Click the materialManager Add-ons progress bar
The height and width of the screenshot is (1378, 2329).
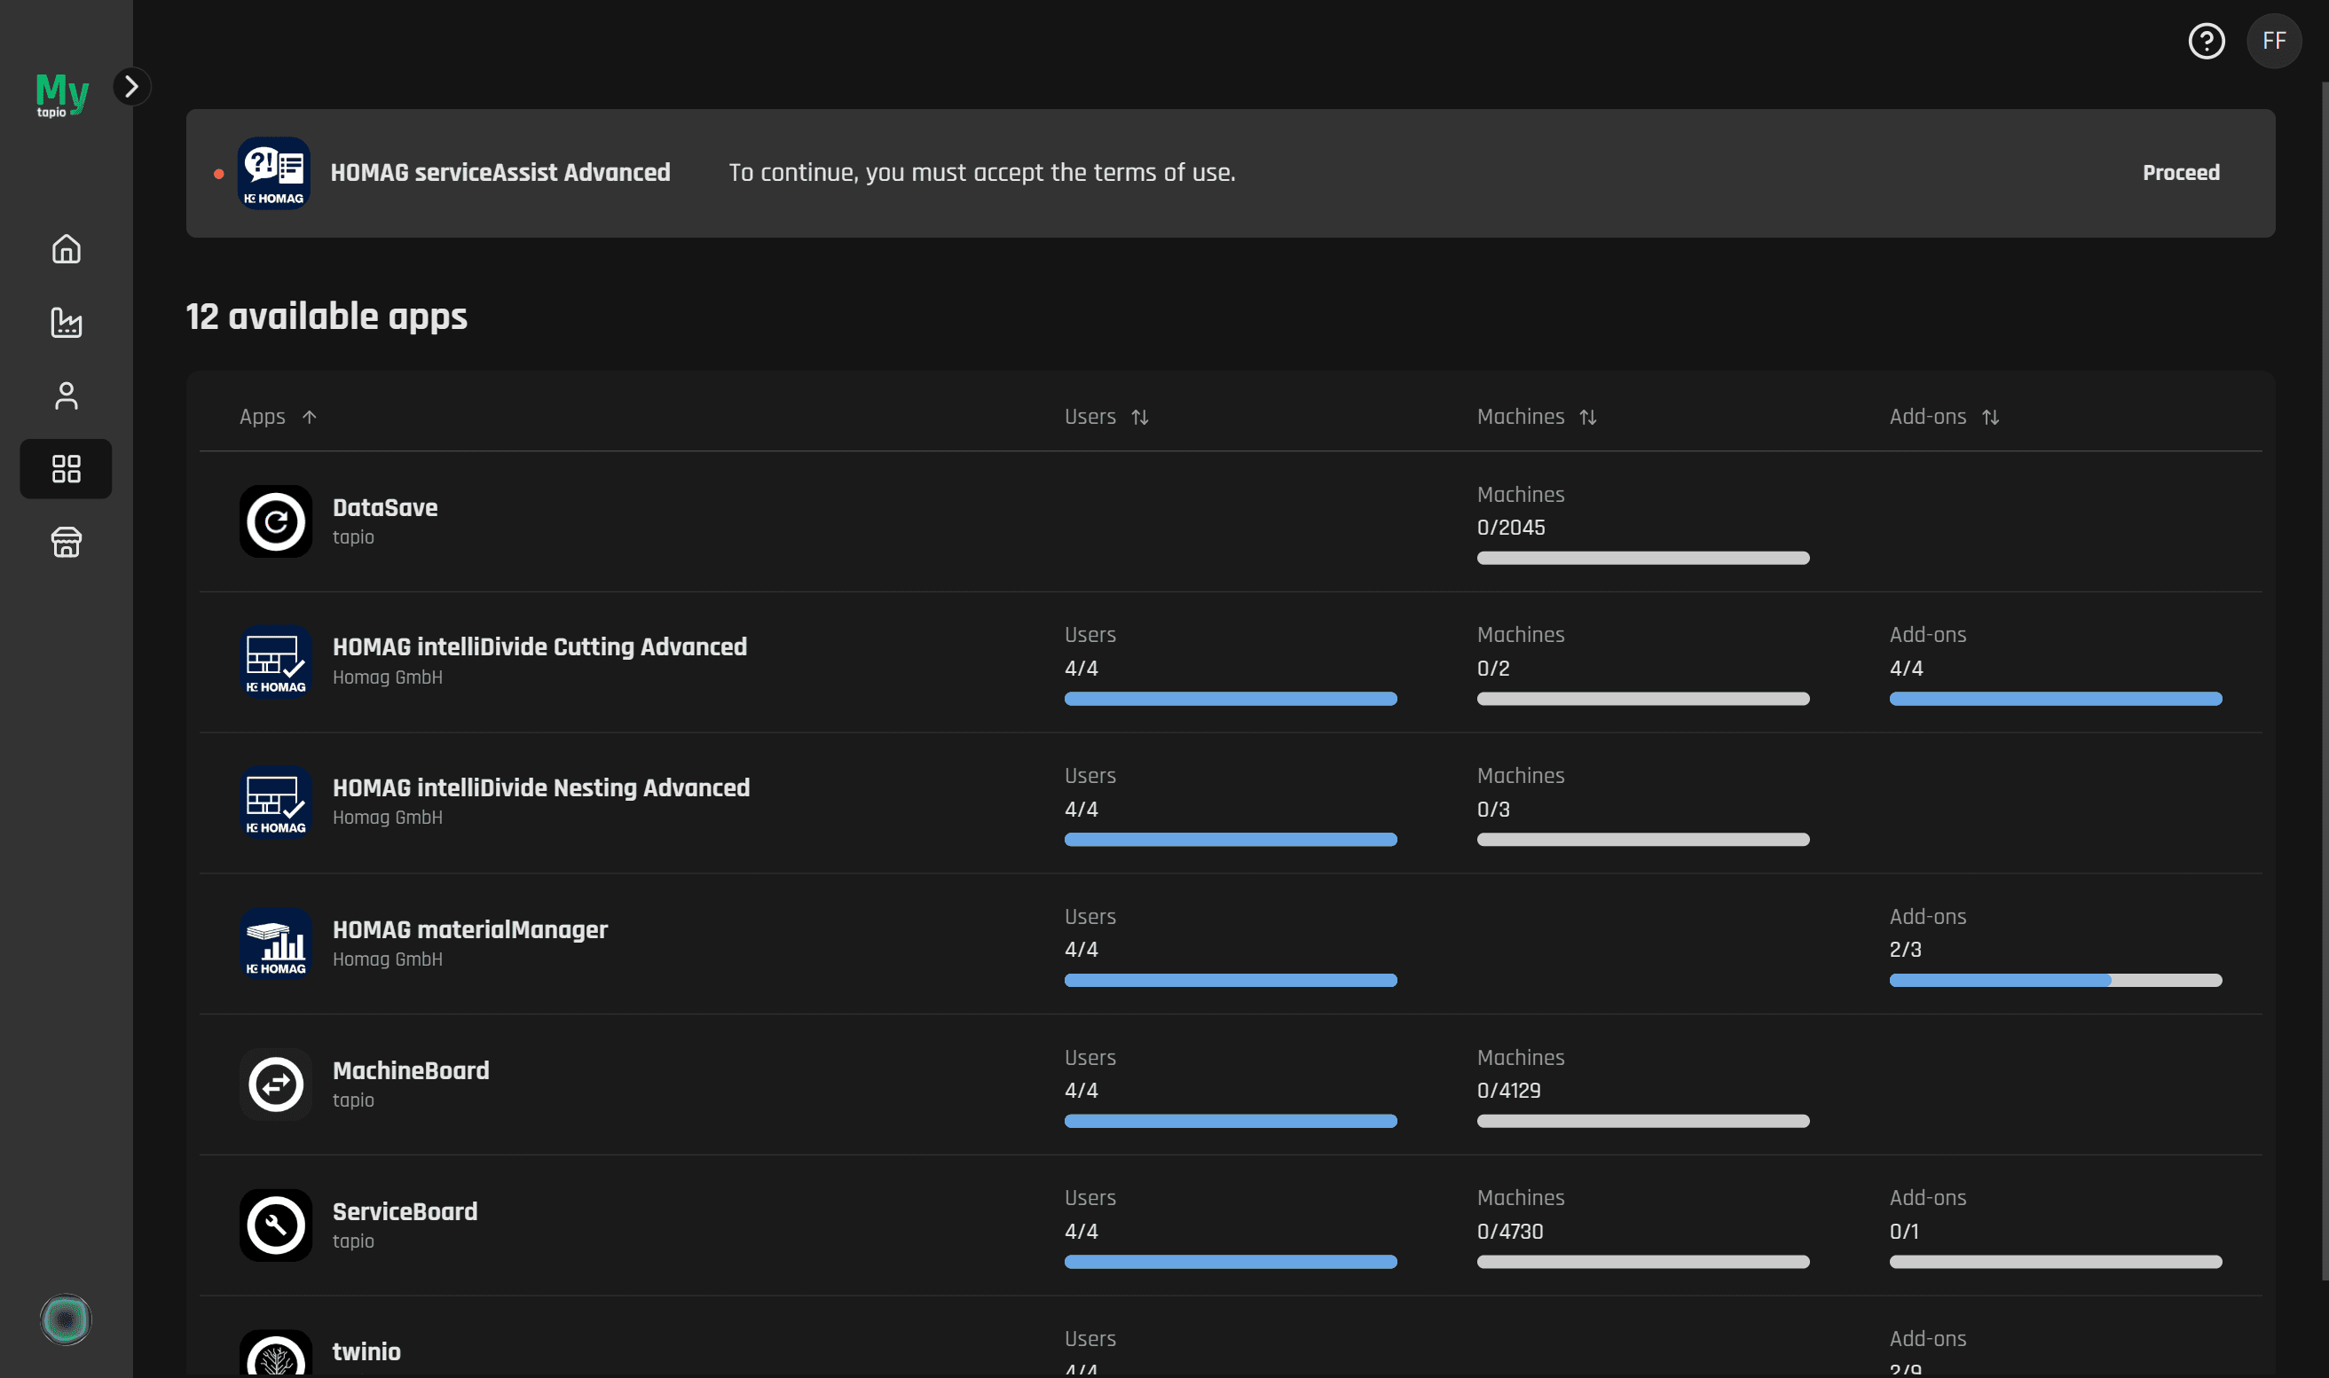2054,981
